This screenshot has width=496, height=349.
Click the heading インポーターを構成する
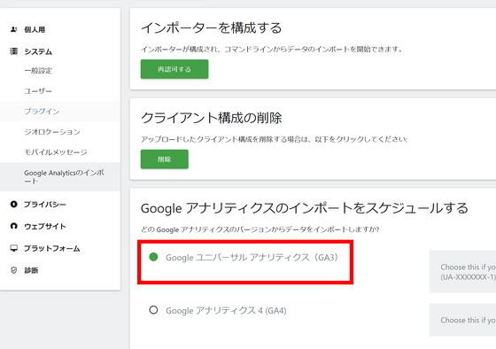[212, 27]
